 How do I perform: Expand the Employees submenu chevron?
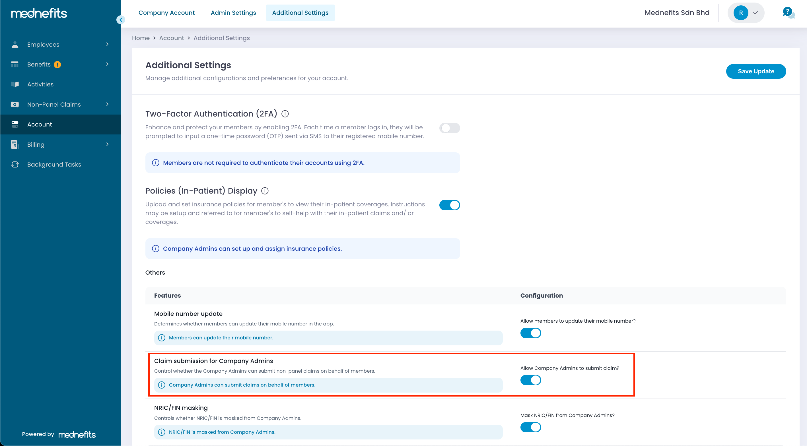tap(108, 44)
